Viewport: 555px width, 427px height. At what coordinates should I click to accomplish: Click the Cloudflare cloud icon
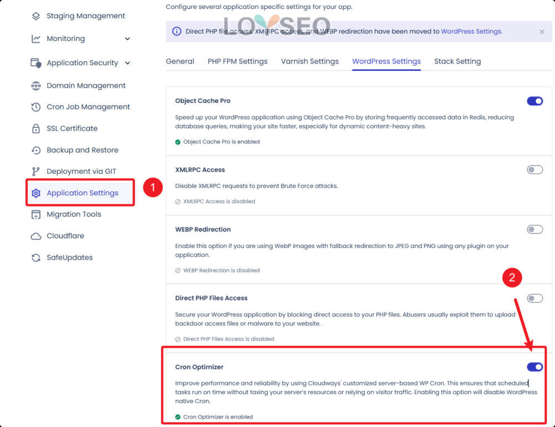36,236
